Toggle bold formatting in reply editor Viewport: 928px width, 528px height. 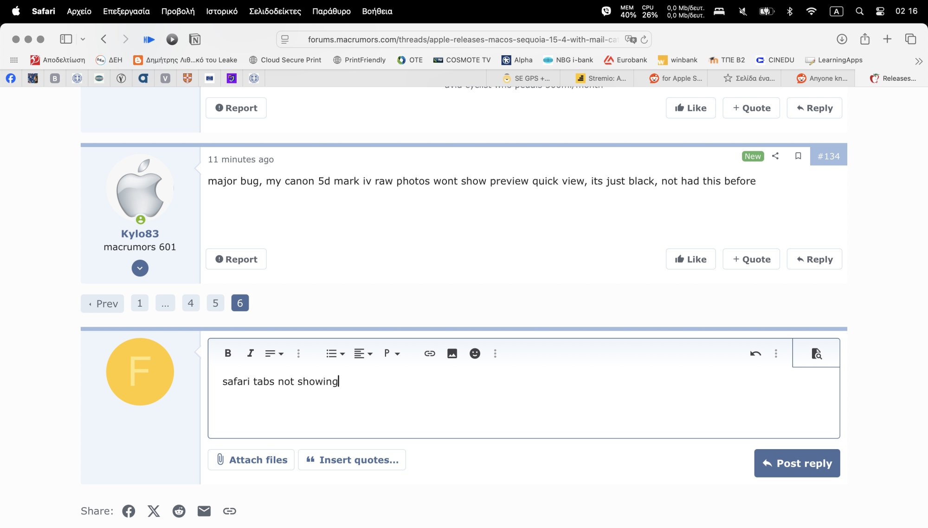[x=228, y=354]
